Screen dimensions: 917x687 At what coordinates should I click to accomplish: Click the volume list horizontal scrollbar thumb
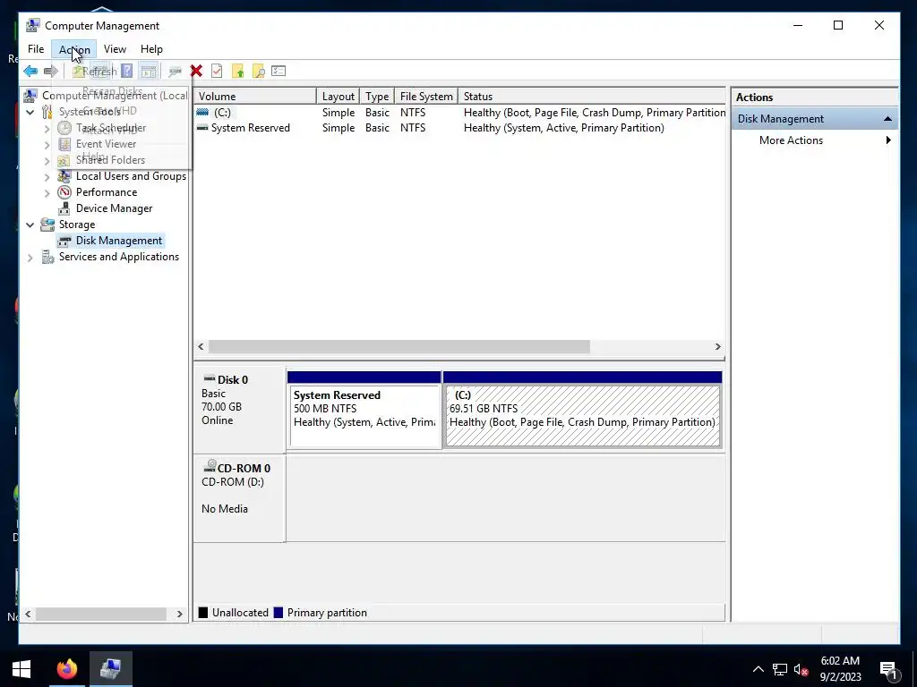coord(399,346)
